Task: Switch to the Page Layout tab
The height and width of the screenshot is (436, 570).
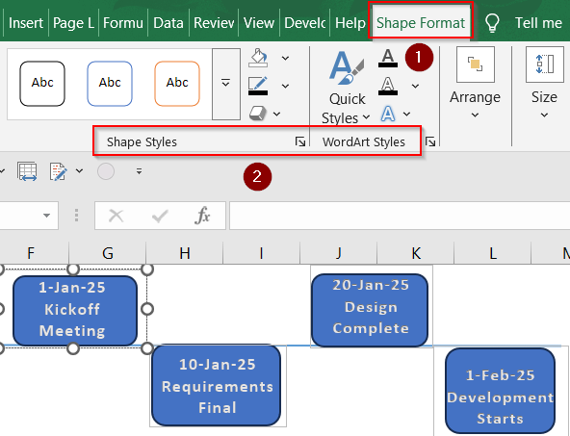Action: pyautogui.click(x=73, y=23)
